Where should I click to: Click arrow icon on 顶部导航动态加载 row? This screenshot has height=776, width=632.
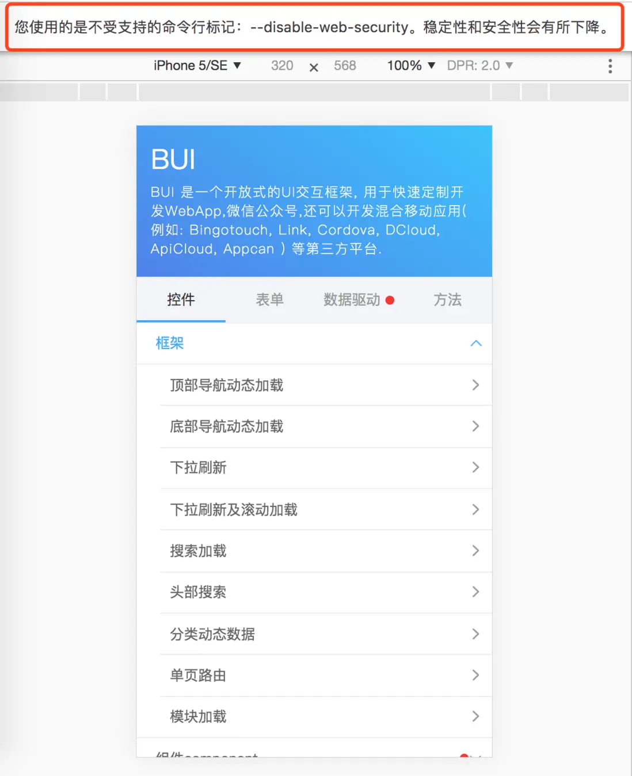coord(475,385)
